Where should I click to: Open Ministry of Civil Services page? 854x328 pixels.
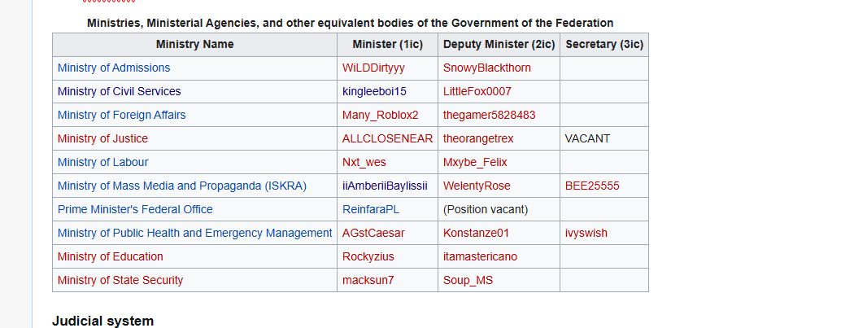[119, 91]
